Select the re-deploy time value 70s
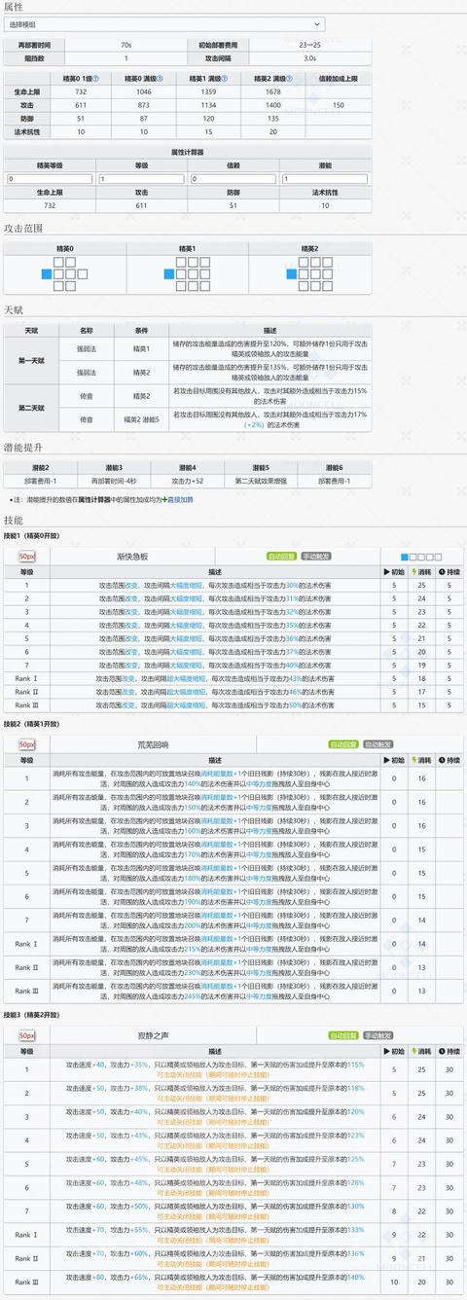467x1300 pixels. (x=126, y=46)
